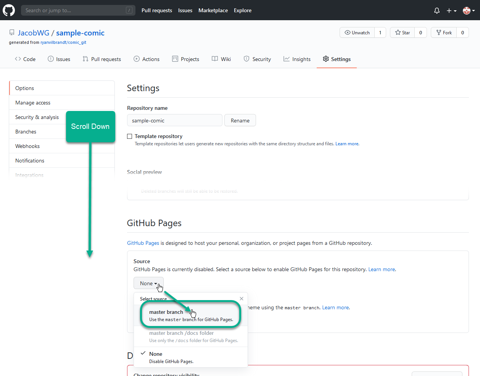480x376 pixels.
Task: Star the repository
Action: coord(403,32)
